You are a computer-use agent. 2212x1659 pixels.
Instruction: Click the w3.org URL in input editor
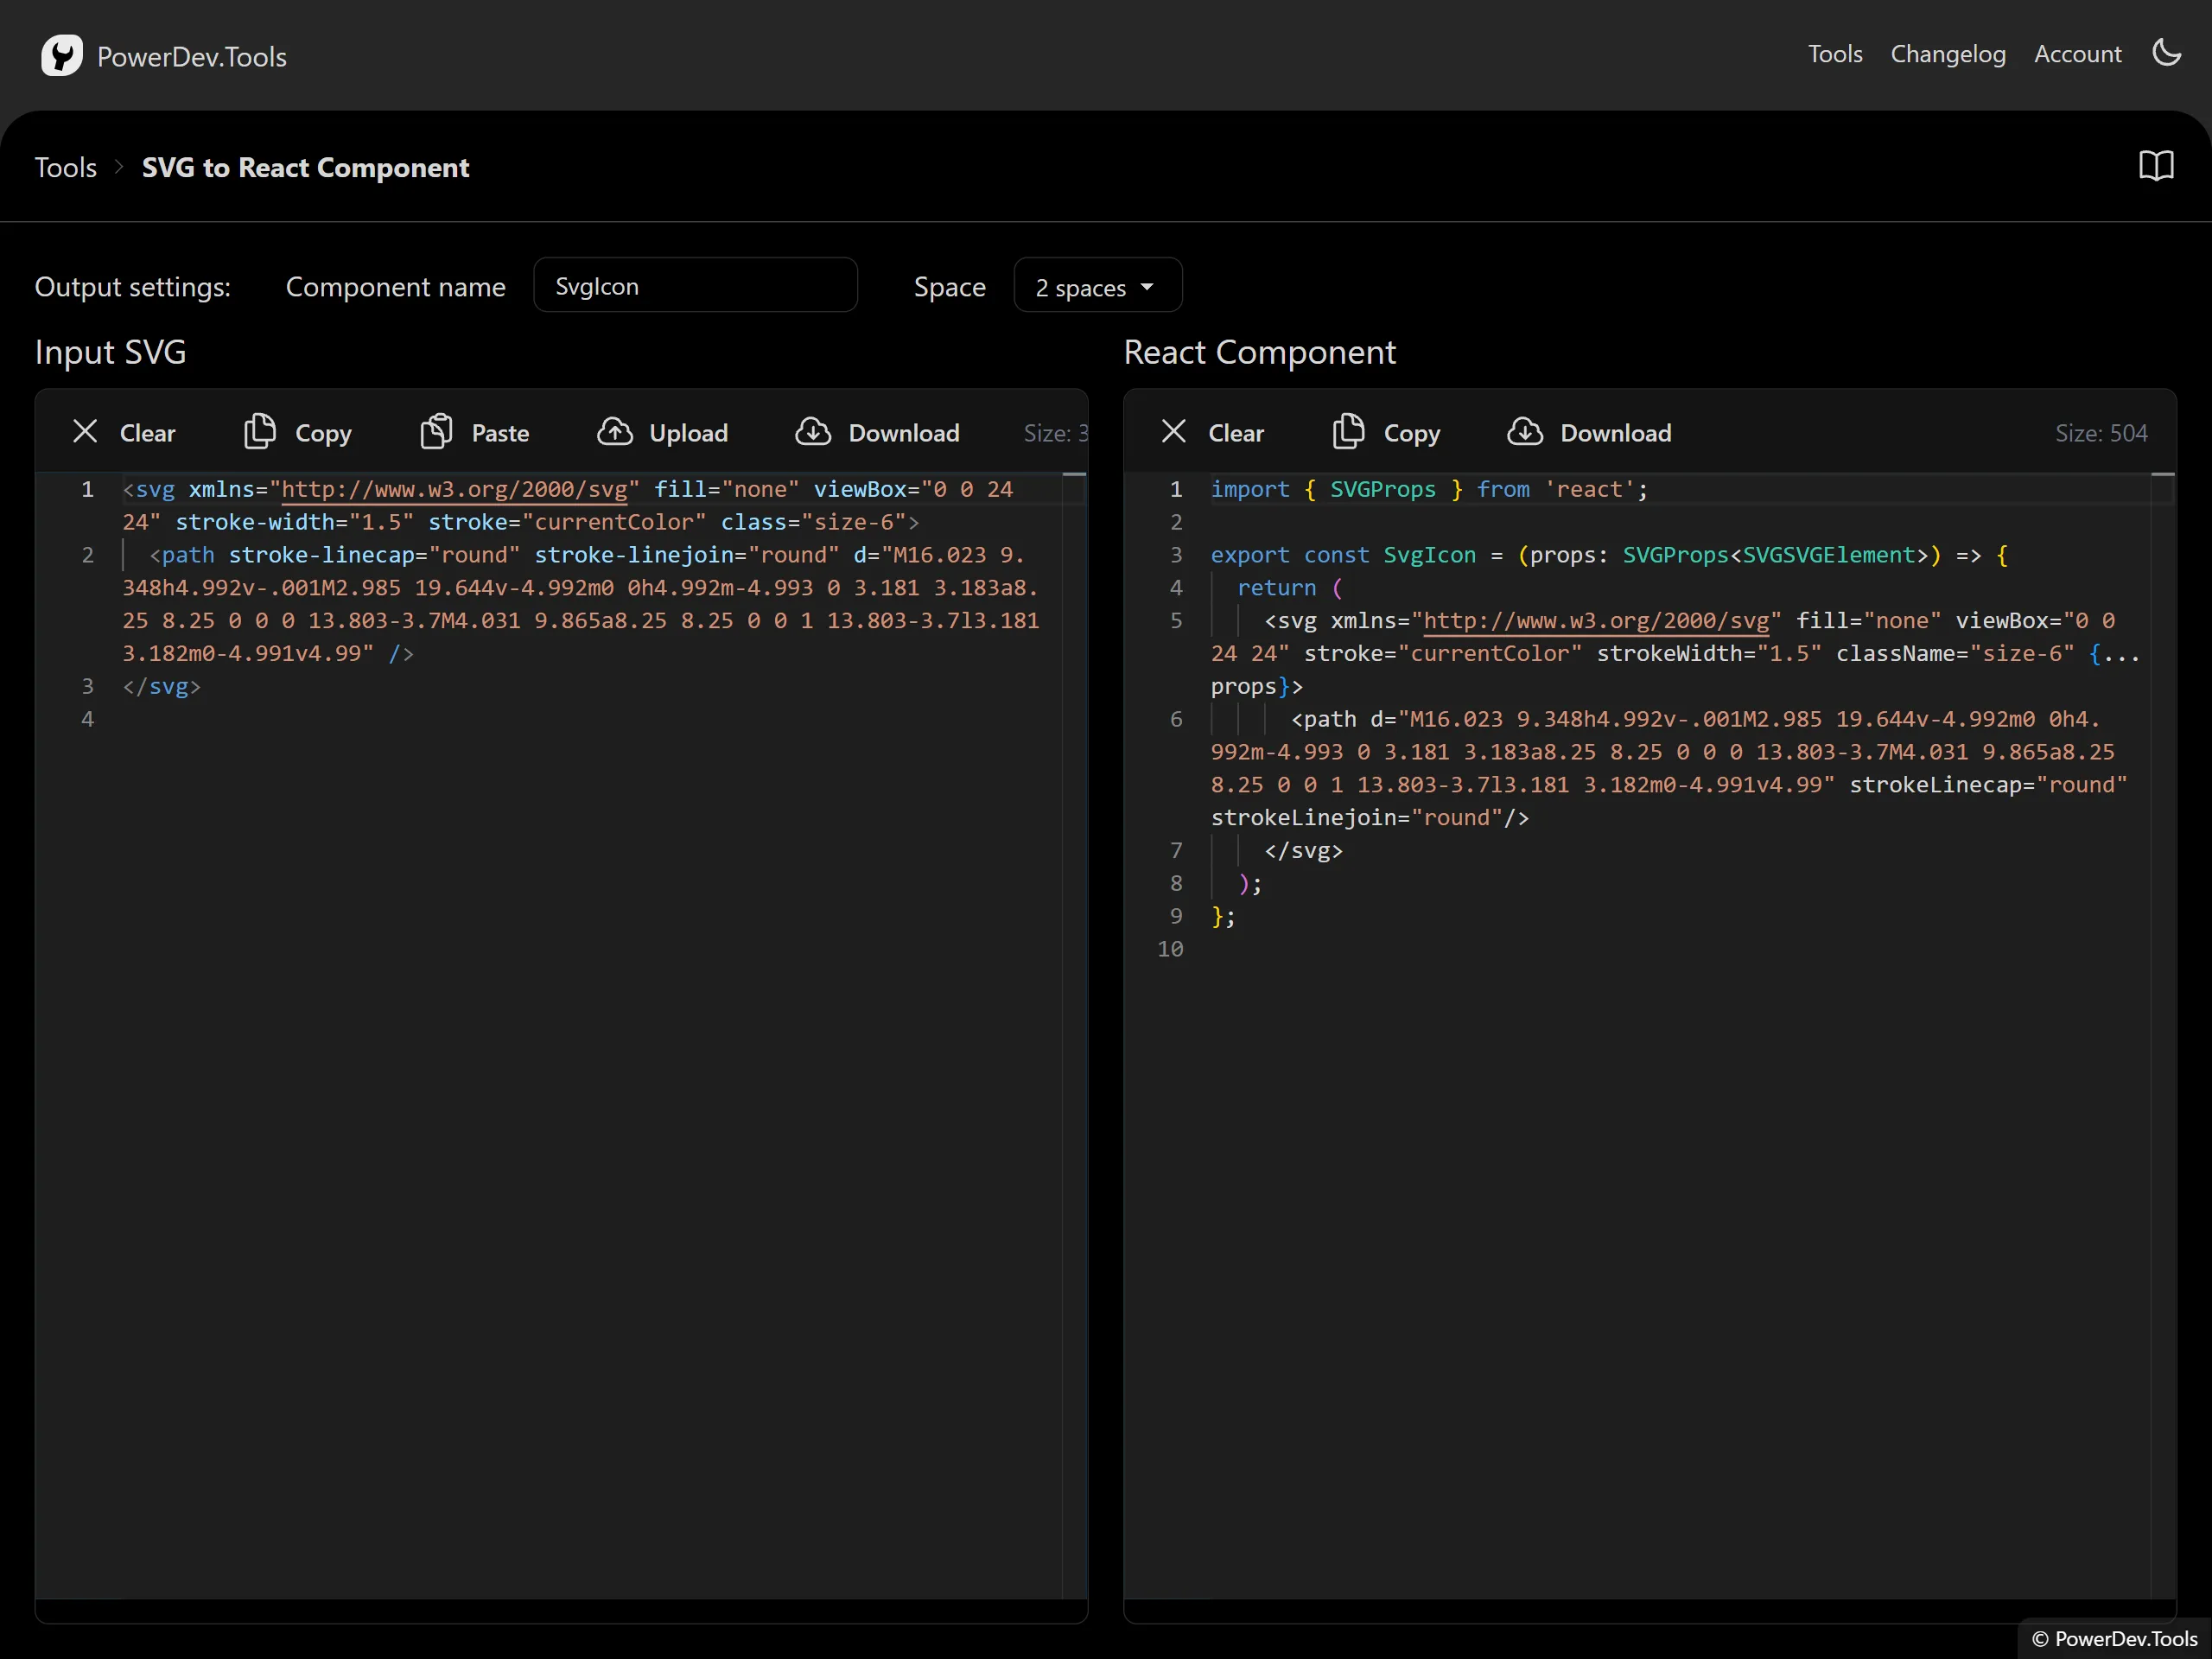coord(455,490)
